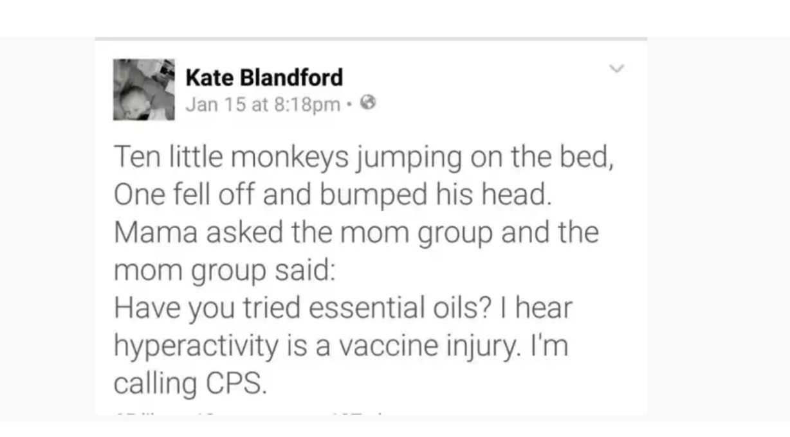The image size is (790, 437).
Task: Open the post options chevron menu
Action: click(x=616, y=68)
